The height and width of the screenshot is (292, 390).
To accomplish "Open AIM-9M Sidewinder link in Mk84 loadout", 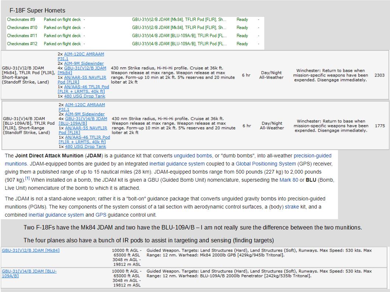I will click(84, 63).
